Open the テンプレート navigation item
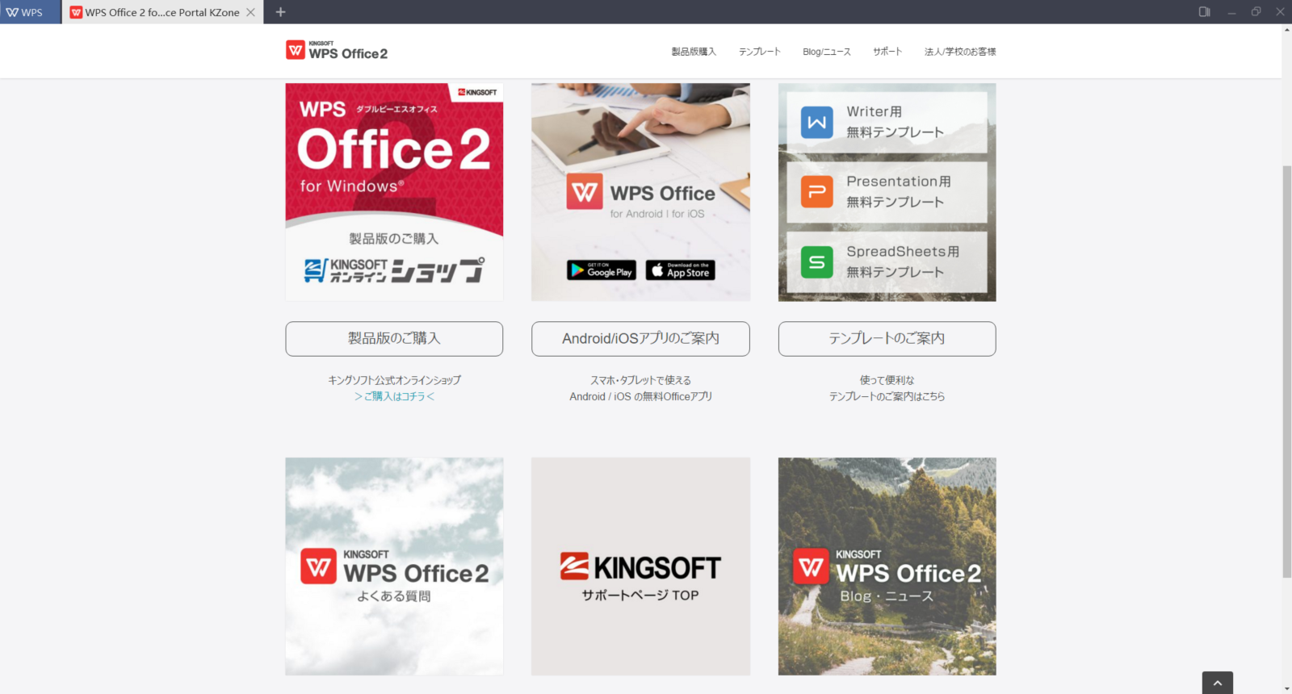Viewport: 1292px width, 694px height. pyautogui.click(x=760, y=52)
